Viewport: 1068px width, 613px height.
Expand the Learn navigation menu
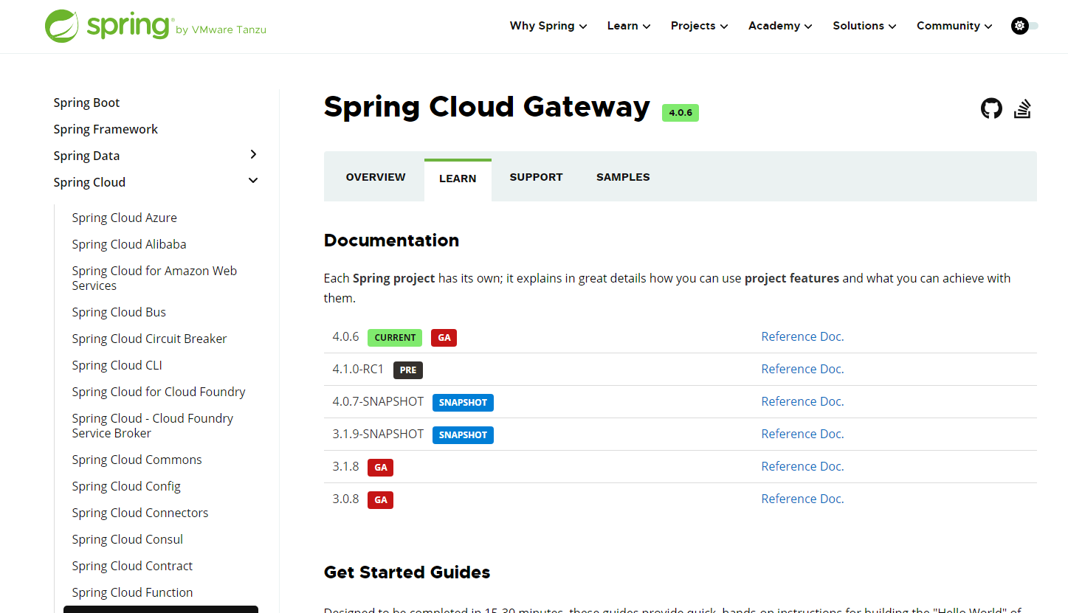point(629,26)
